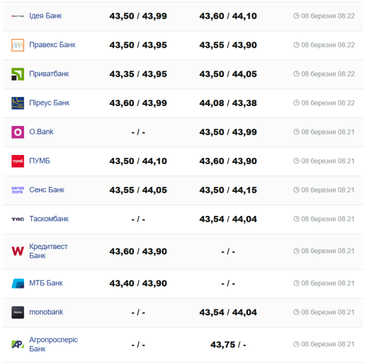374x363 pixels.
Task: Click the black monobank logo icon
Action: tap(17, 312)
